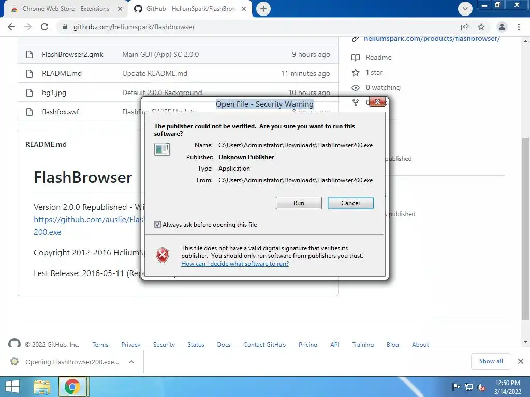This screenshot has width=530, height=397.
Task: Open heliumspark.com/products/flashbrowser link
Action: pyautogui.click(x=432, y=39)
